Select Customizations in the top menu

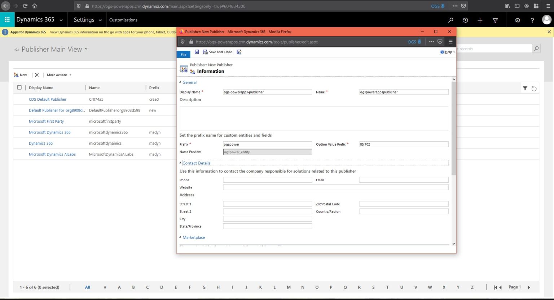tap(123, 20)
